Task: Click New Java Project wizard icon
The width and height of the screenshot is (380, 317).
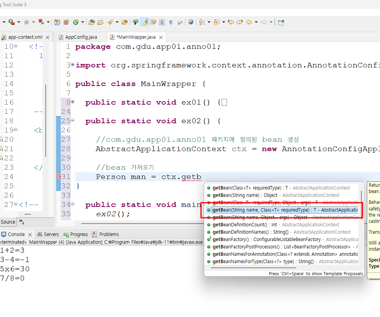Action: 57,22
